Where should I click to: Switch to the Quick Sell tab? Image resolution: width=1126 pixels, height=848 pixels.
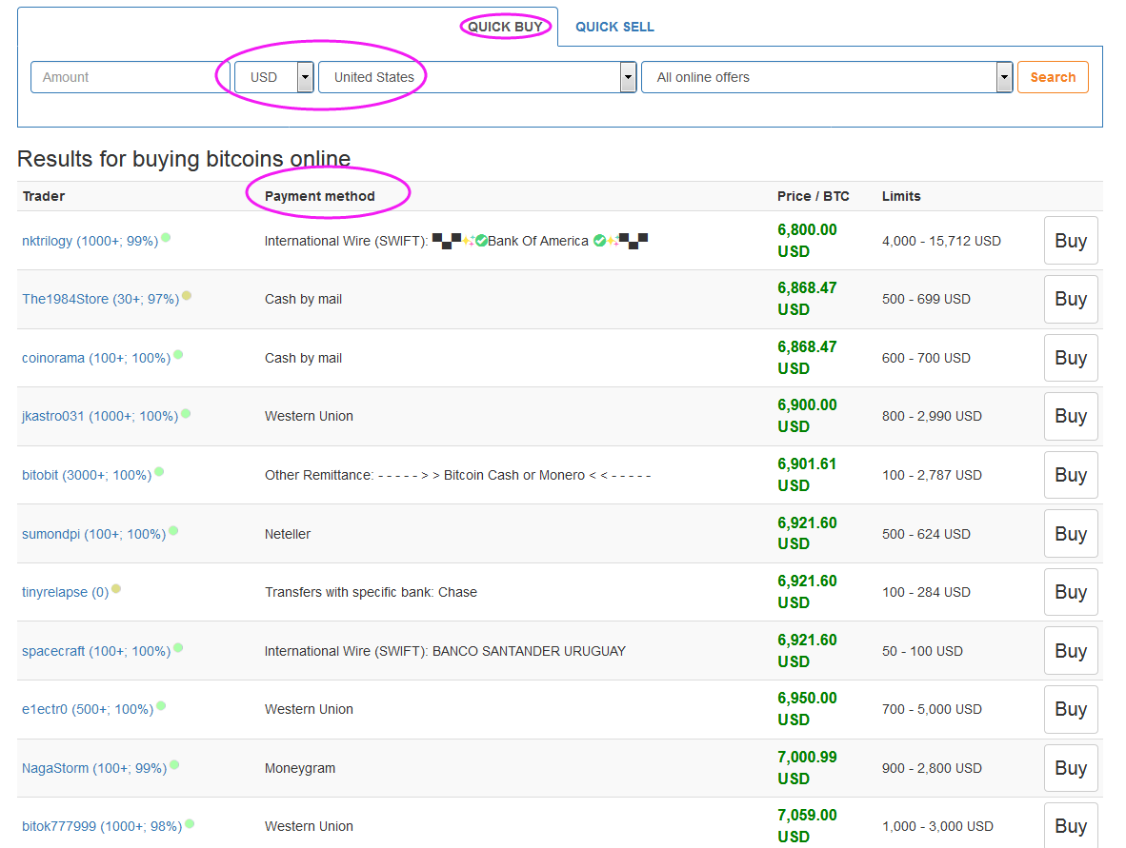tap(614, 27)
